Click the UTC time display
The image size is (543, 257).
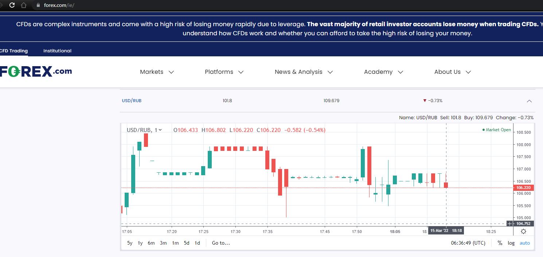pyautogui.click(x=468, y=243)
